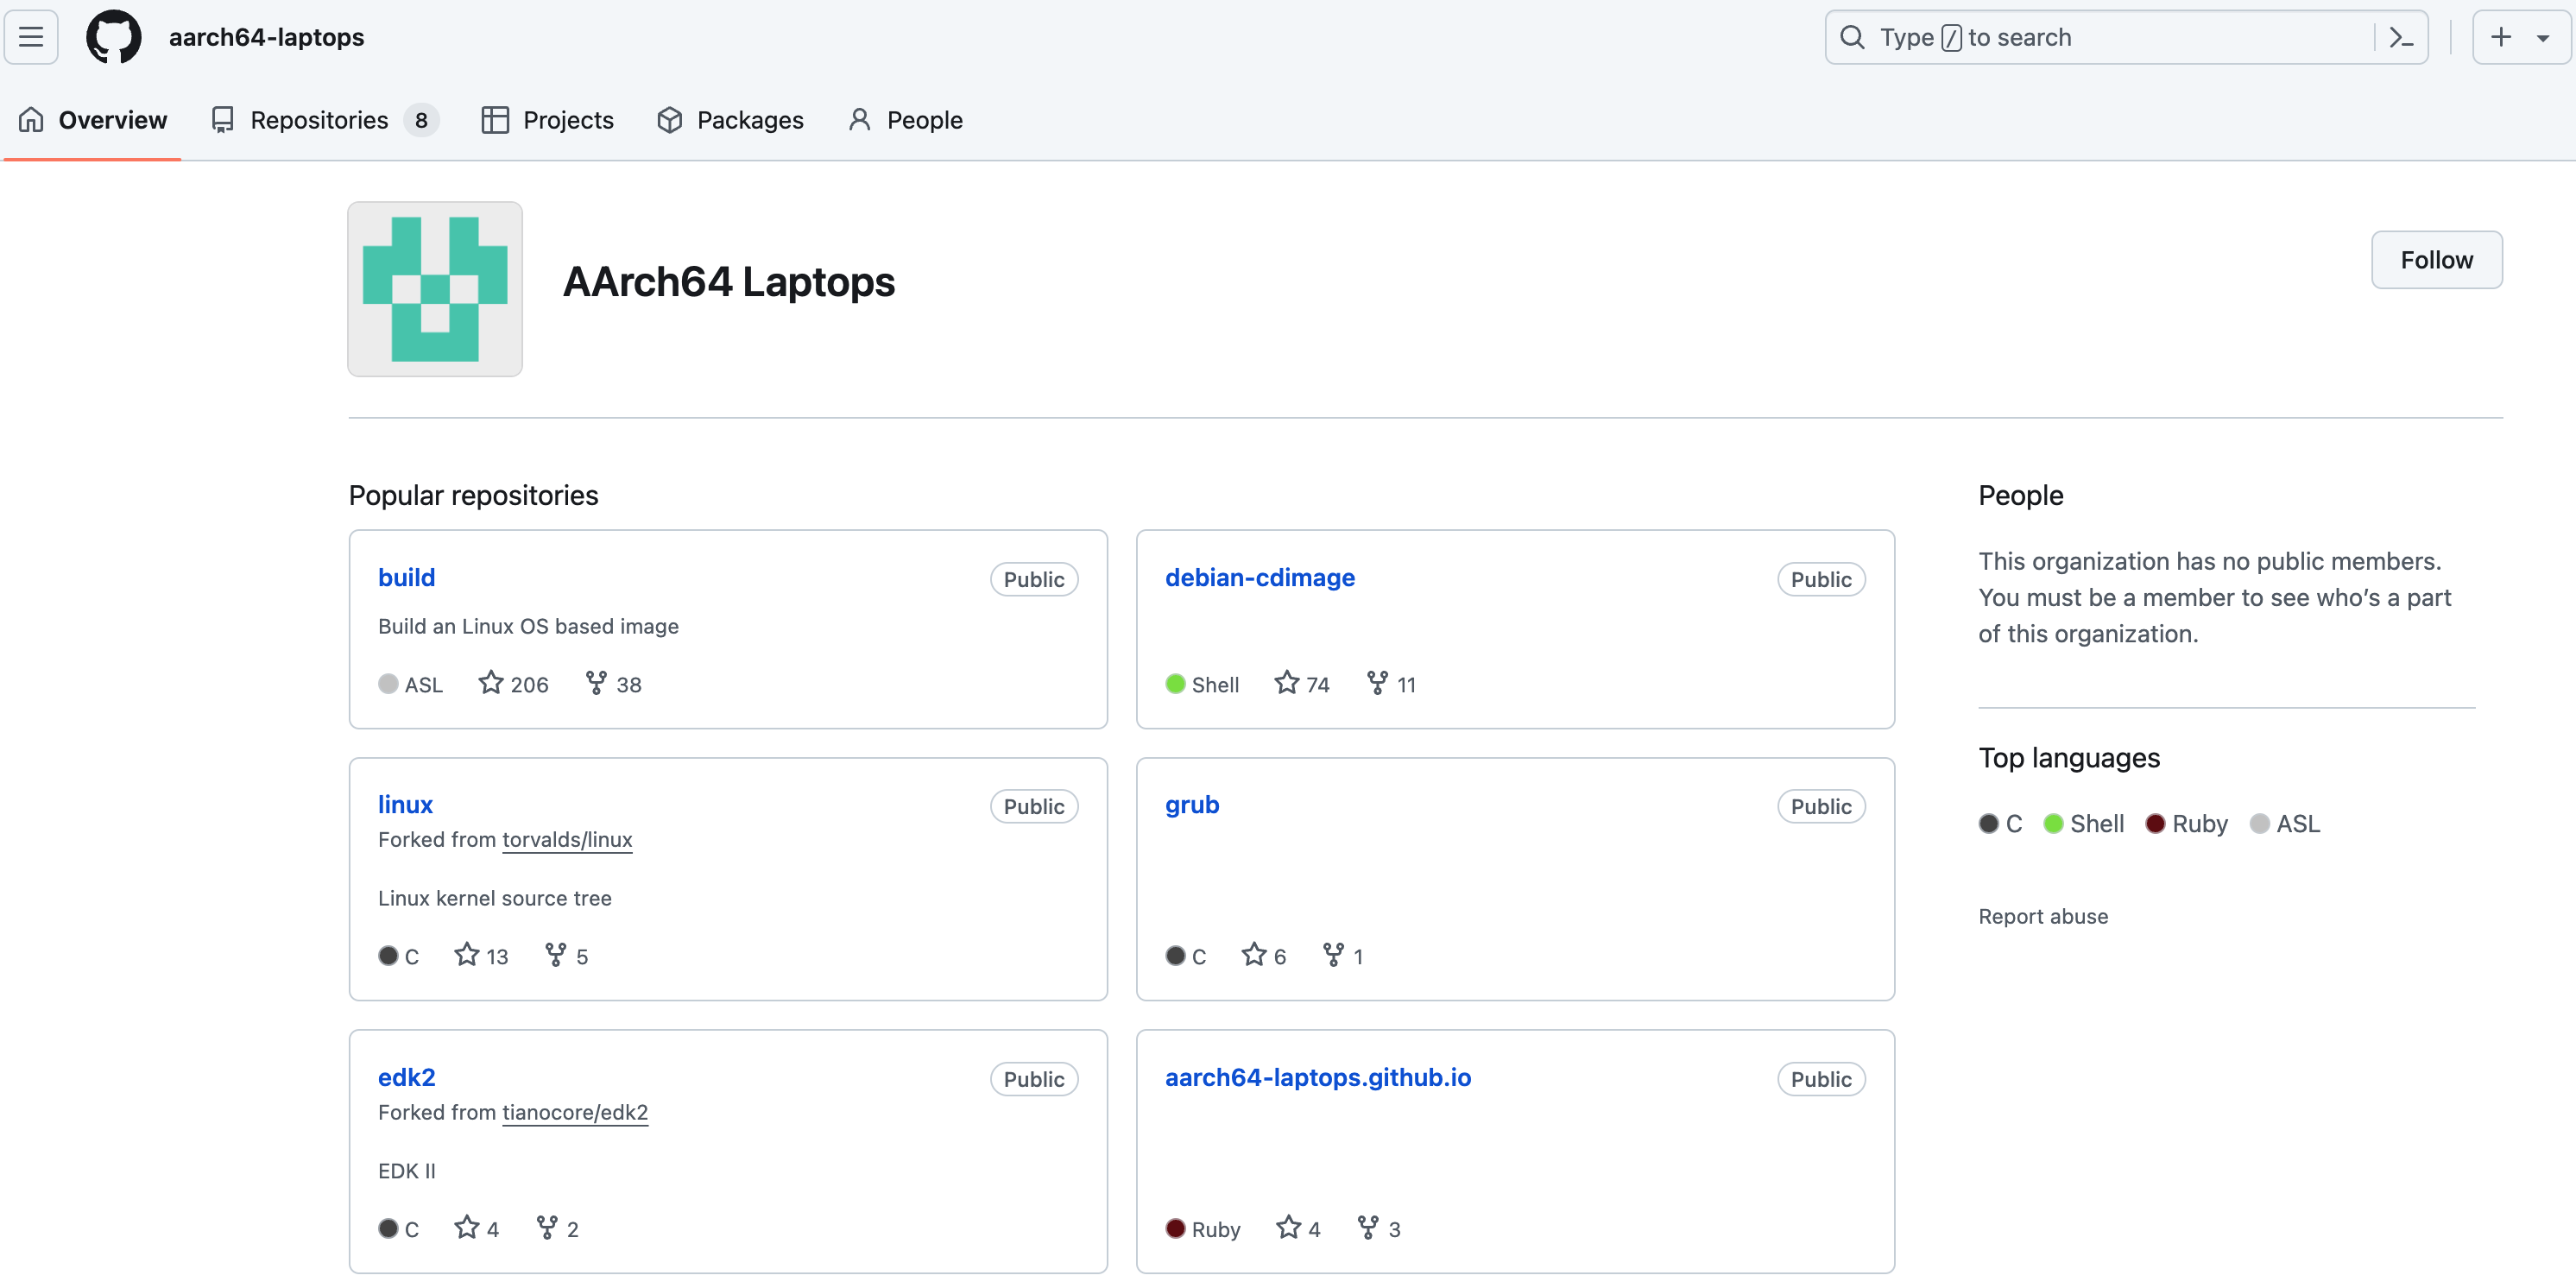
Task: View stargazers of edk2 repository
Action: coord(476,1228)
